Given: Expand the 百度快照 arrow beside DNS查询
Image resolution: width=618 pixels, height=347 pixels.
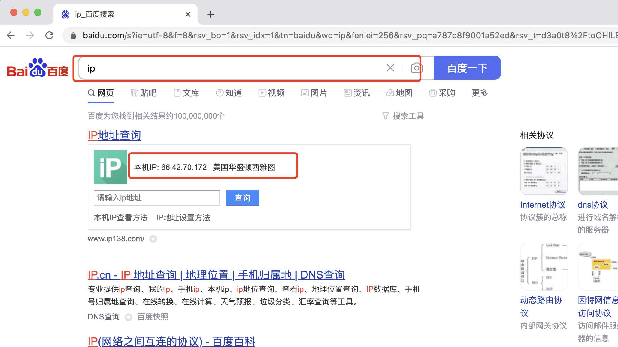Looking at the screenshot, I should click(x=129, y=317).
